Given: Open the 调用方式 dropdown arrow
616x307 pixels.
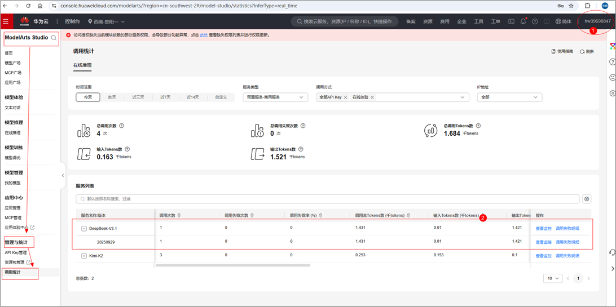Looking at the screenshot, I should tap(462, 97).
